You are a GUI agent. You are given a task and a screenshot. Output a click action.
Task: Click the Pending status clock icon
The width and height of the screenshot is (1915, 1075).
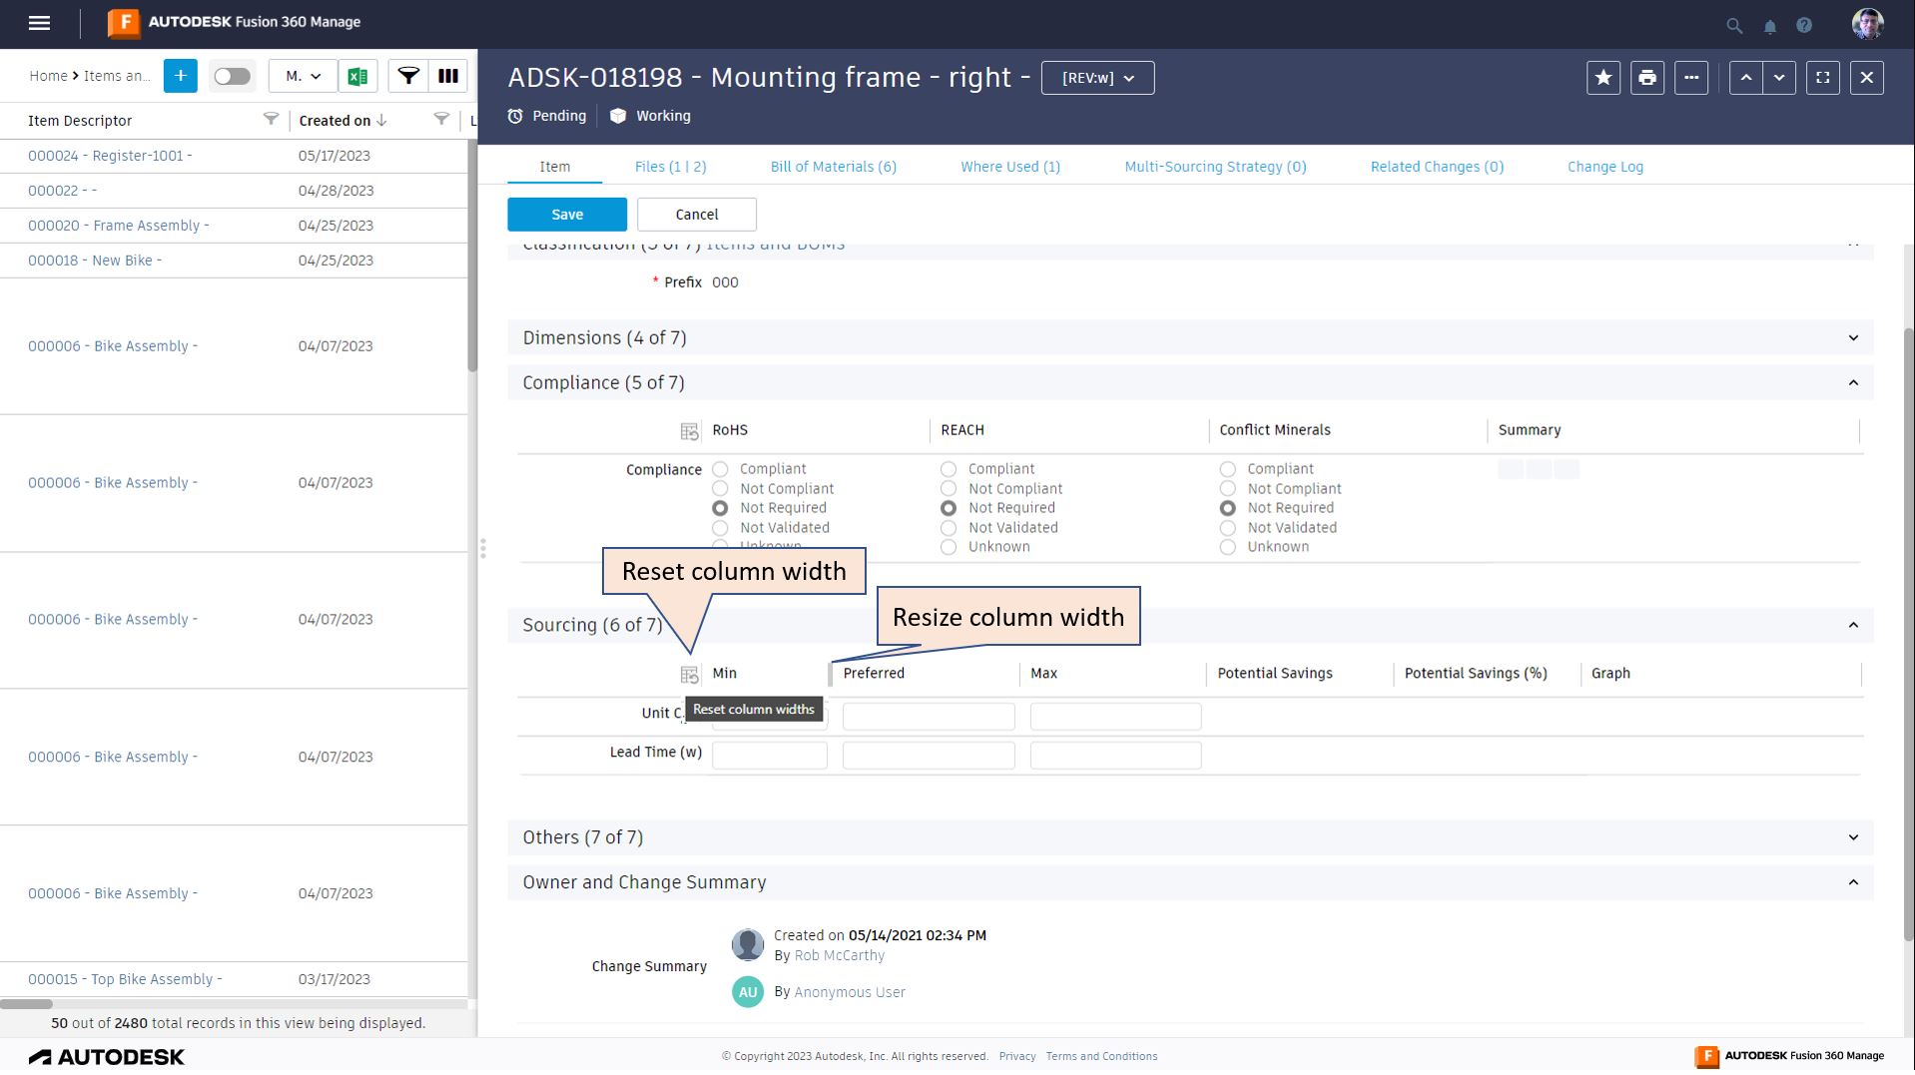(x=515, y=117)
